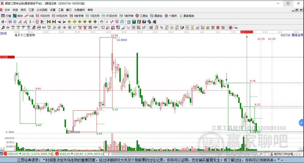This screenshot has width=304, height=163.
Task: Open the 窗口 menu
Action: (x=69, y=10)
